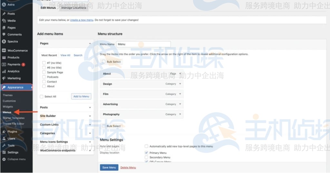Click the Add to Menu button
The height and width of the screenshot is (173, 330).
81,96
